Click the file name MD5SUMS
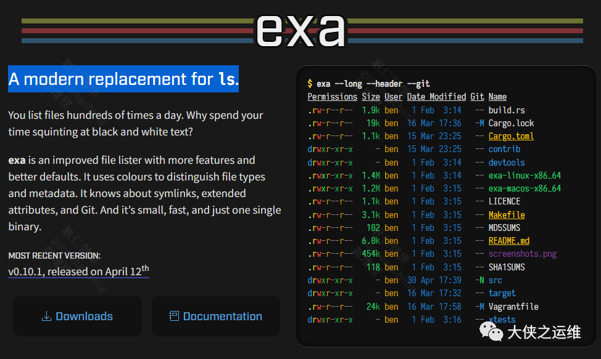Screen dimensions: 601x359 504,228
